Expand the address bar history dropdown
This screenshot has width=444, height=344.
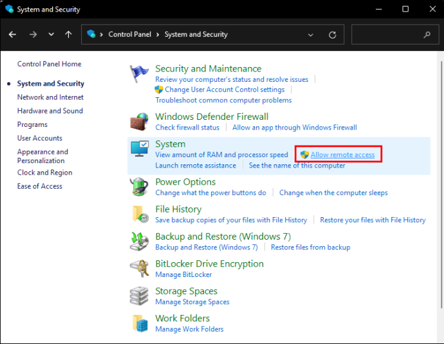pos(311,35)
